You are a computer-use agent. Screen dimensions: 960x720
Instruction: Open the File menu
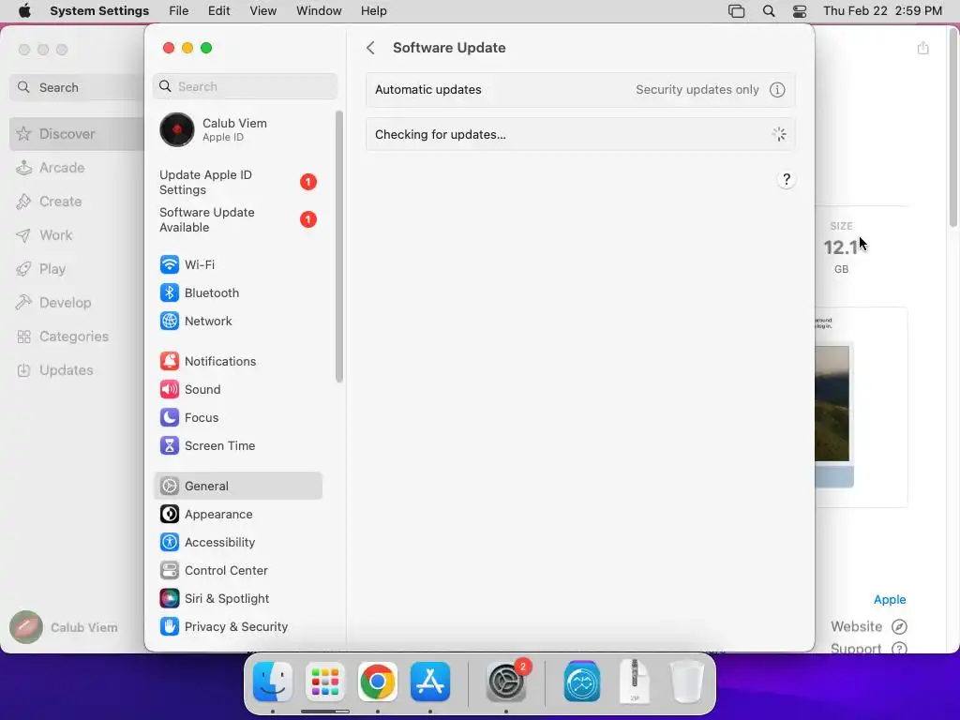coord(179,11)
